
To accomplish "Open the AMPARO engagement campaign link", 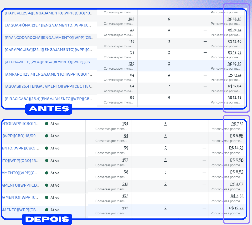I will [x=48, y=74].
